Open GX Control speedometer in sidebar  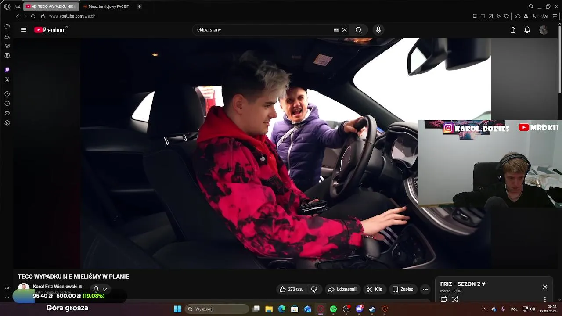[7, 26]
